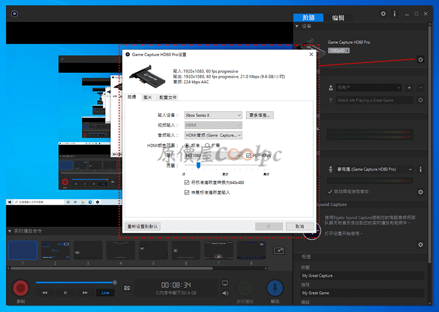The width and height of the screenshot is (439, 312).
Task: Click the scenes horizontal scrollbar
Action: pyautogui.click(x=111, y=268)
